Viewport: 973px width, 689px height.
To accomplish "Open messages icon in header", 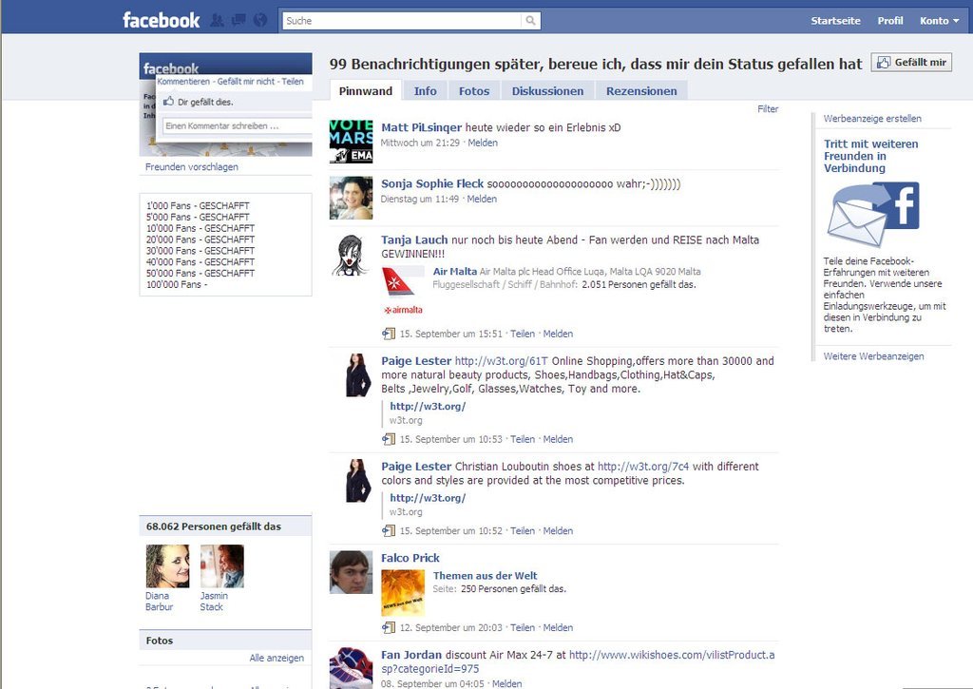I will pos(238,21).
